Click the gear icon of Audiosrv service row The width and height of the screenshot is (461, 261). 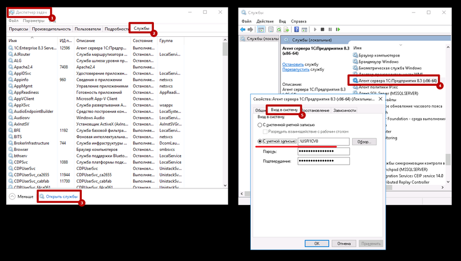tap(11, 118)
